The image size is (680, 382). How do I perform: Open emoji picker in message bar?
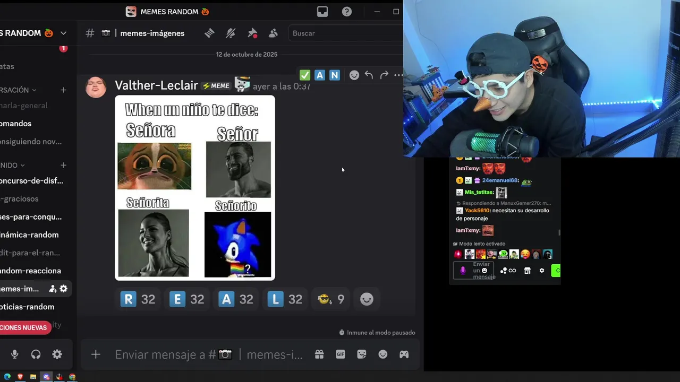(x=383, y=354)
